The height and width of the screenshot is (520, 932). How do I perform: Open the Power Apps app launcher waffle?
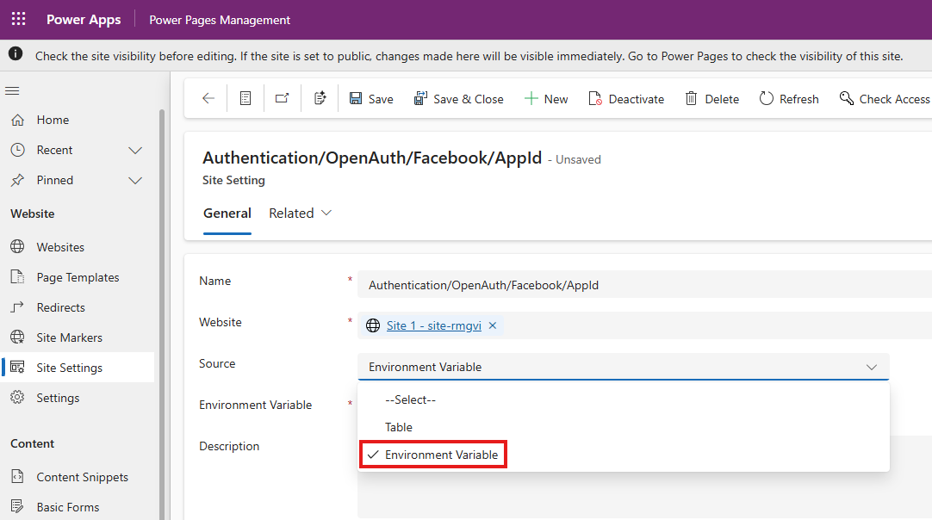point(18,19)
